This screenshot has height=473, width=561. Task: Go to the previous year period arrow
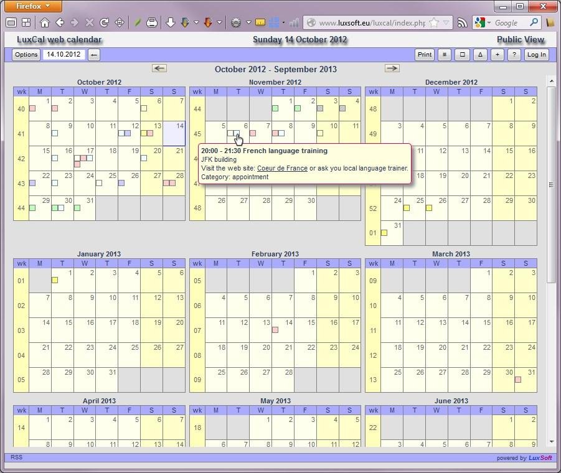(x=159, y=68)
